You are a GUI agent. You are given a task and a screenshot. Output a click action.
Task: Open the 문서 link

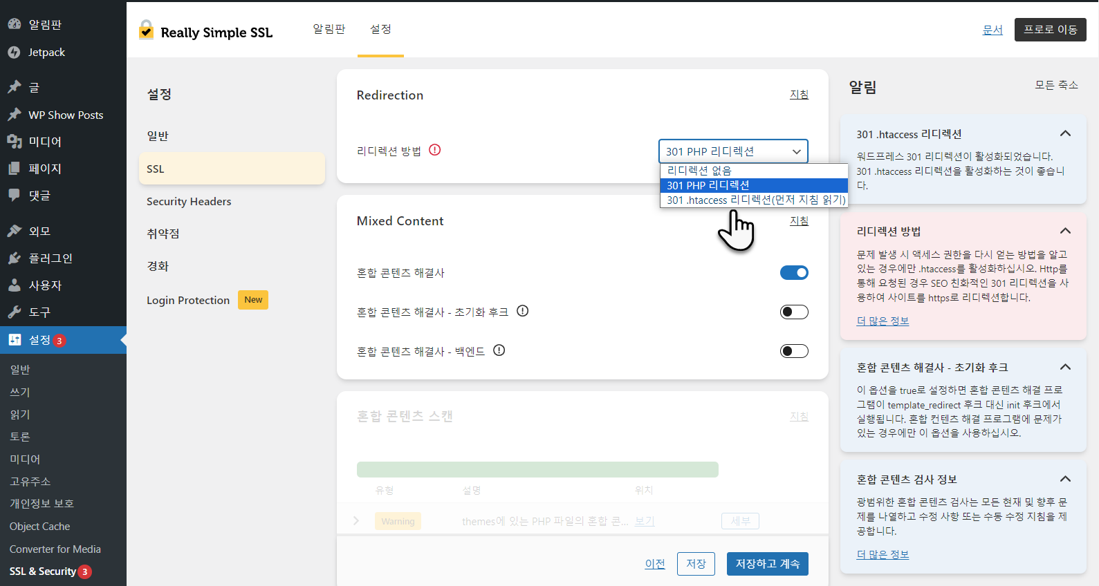(x=992, y=30)
